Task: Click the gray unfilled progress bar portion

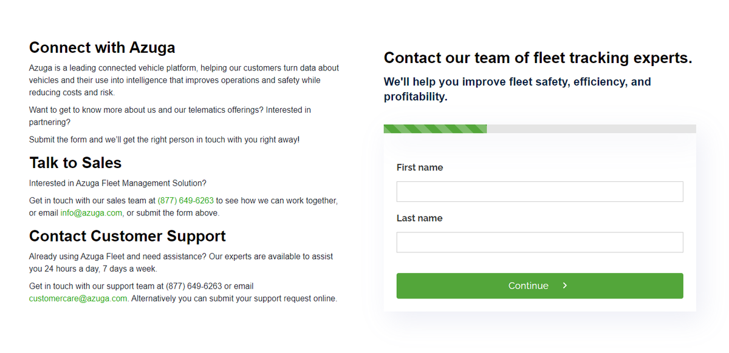Action: tap(590, 129)
